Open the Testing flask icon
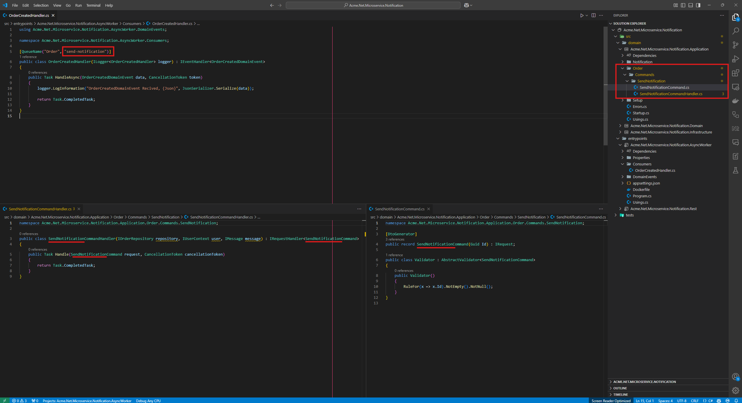This screenshot has height=403, width=742. pyautogui.click(x=735, y=170)
